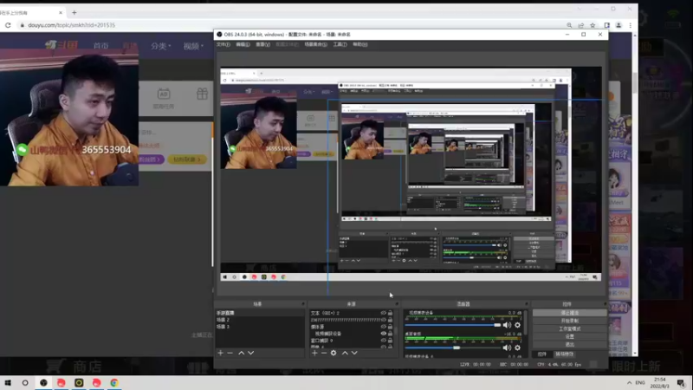Adjust the 视频捕获设备 volume slider
Viewport: 693px width, 390px height.
point(497,325)
